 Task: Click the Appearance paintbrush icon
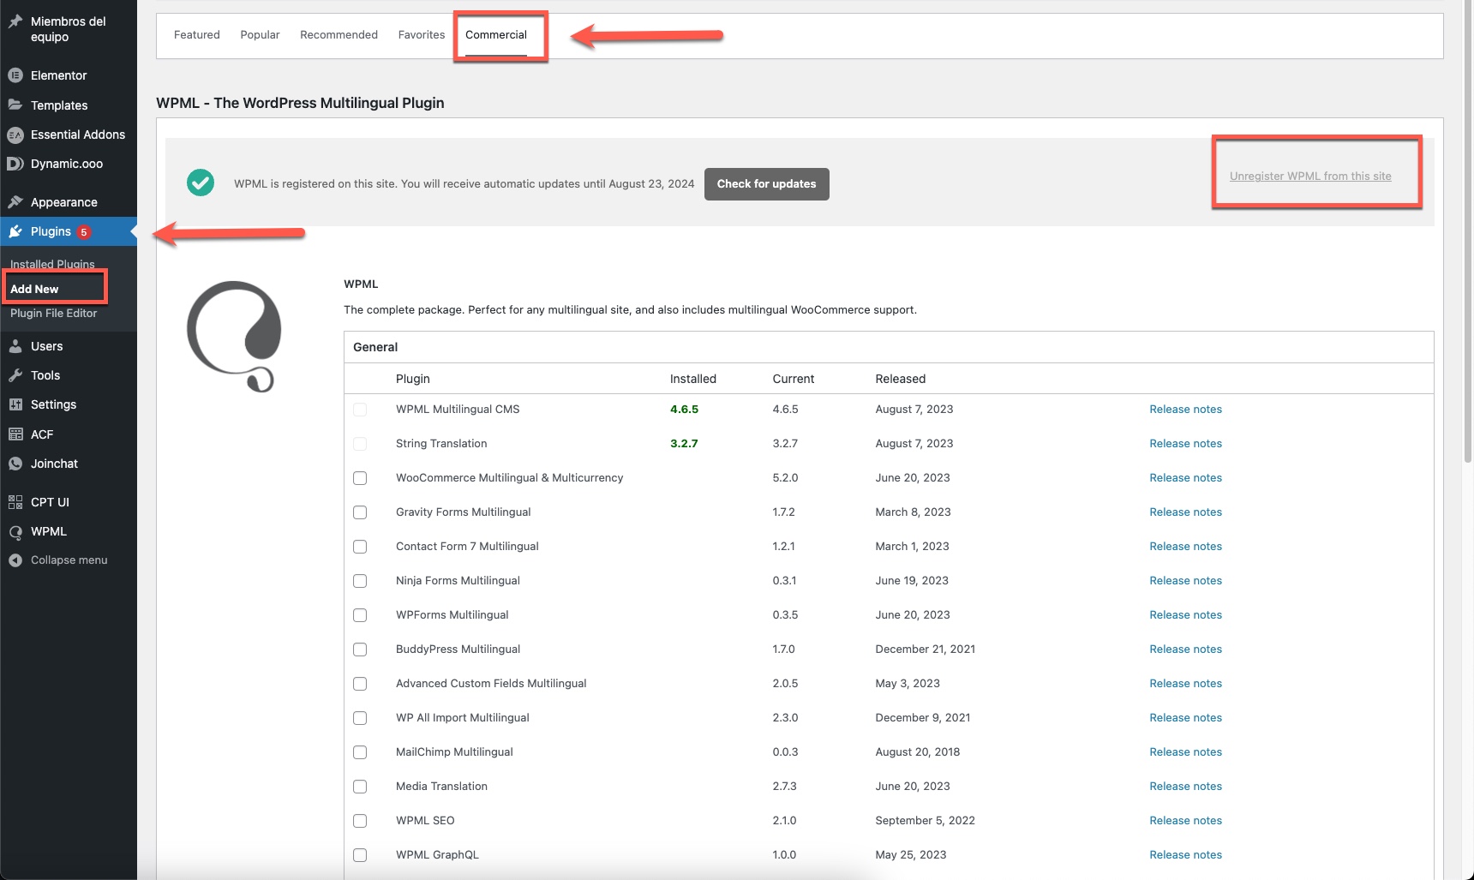(15, 202)
